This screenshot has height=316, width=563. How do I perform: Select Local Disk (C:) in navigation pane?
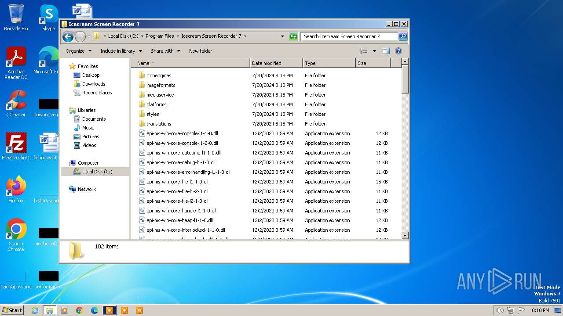pos(97,172)
